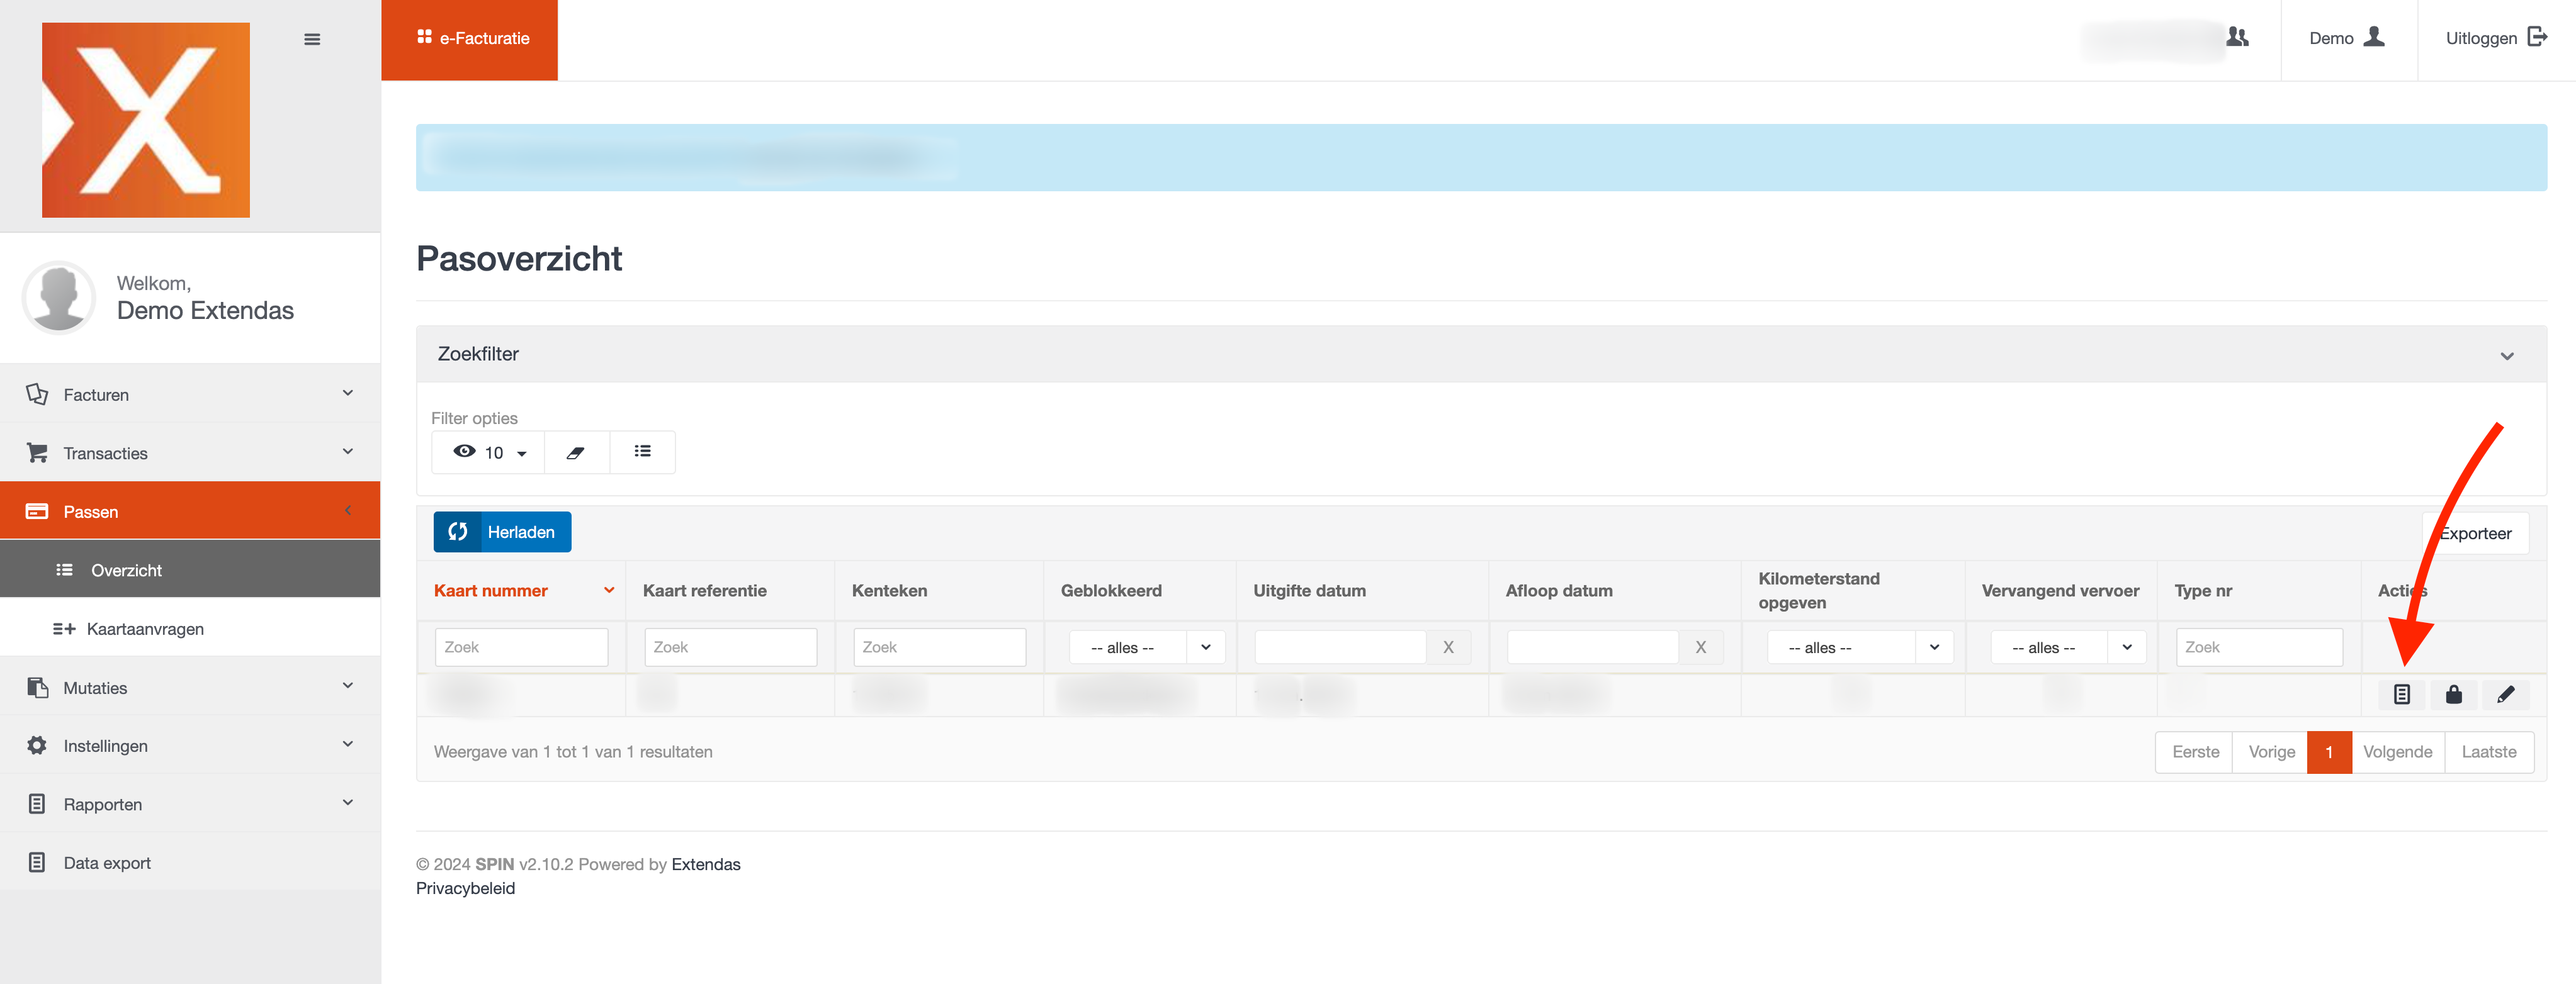Click the Herladen button
Viewport: 2576px width, 984px height.
tap(502, 532)
